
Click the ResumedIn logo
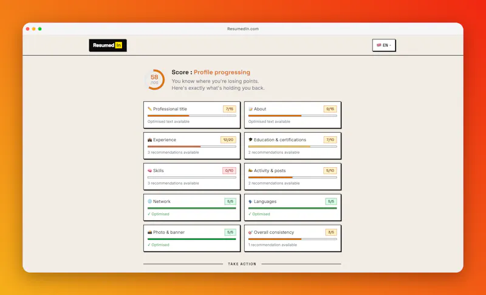(x=108, y=45)
